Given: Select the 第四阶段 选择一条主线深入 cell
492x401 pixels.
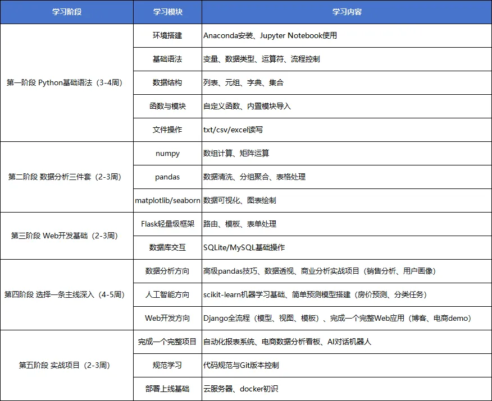Looking at the screenshot, I should point(67,295).
